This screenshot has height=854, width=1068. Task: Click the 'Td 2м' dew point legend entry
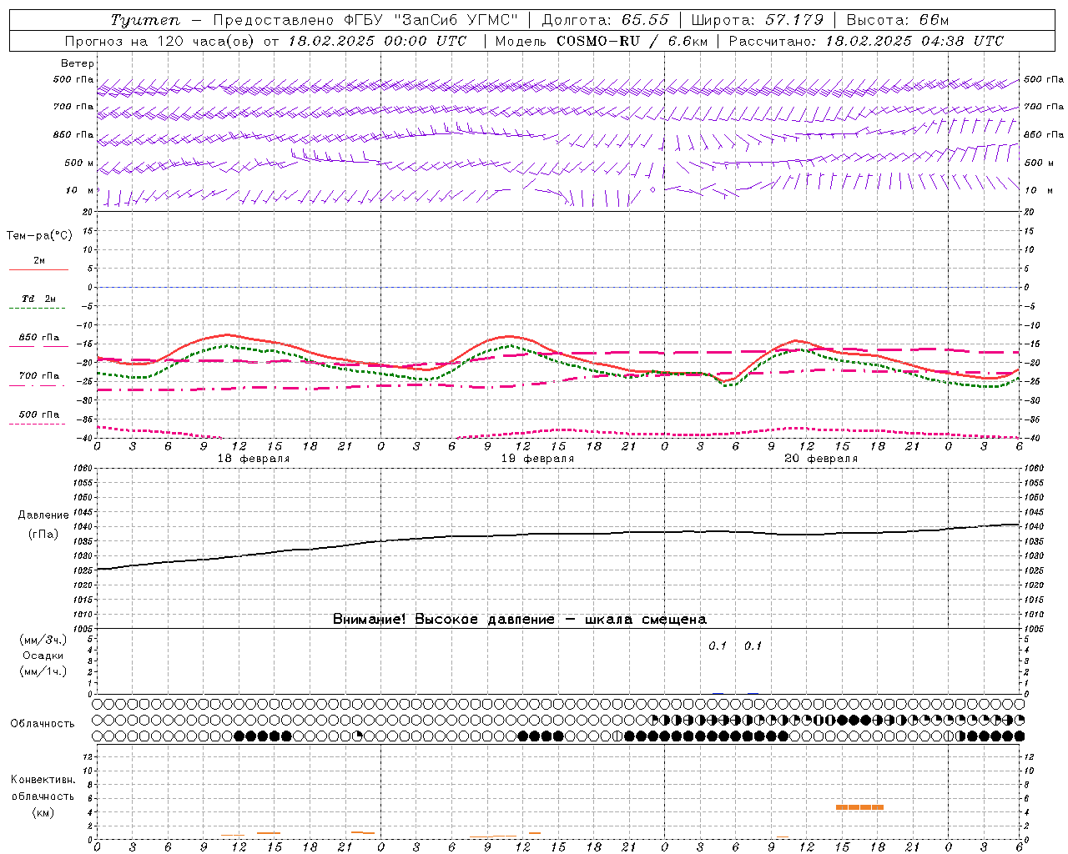[x=39, y=299]
